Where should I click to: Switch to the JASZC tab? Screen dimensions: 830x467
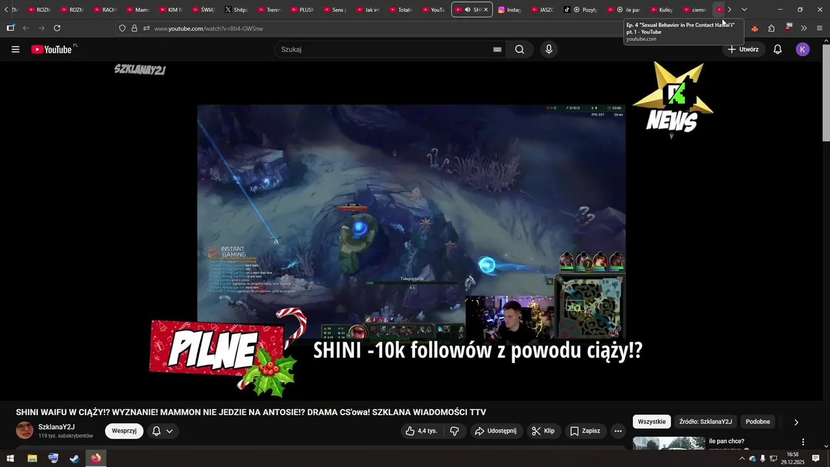point(543,10)
